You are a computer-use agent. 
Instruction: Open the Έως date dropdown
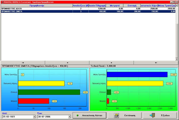pyautogui.click(x=69, y=117)
